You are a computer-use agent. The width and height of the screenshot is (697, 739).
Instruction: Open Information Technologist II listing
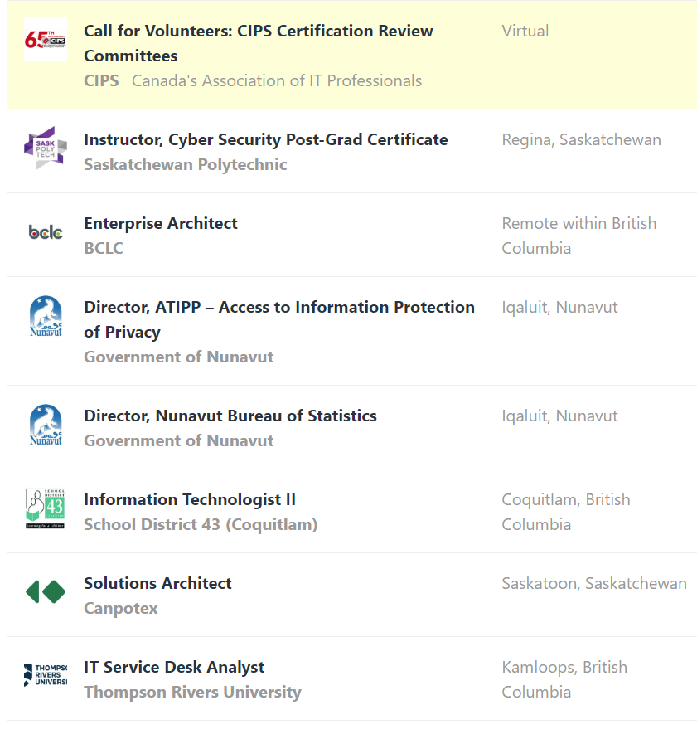189,499
